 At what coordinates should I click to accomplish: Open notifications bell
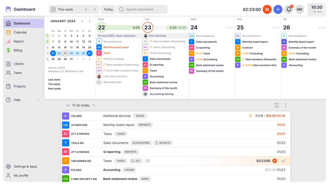[289, 10]
